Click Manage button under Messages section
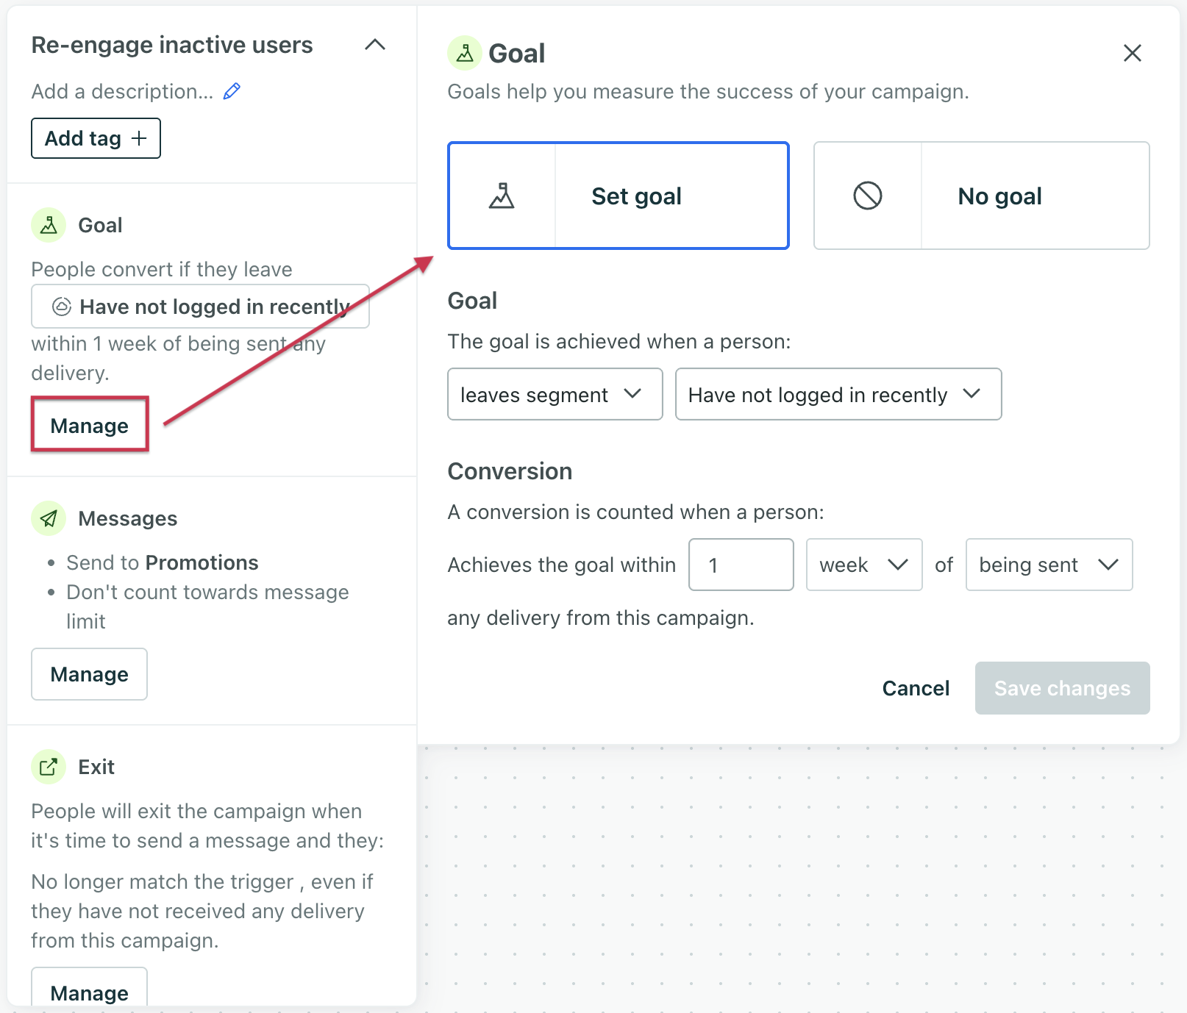 90,674
